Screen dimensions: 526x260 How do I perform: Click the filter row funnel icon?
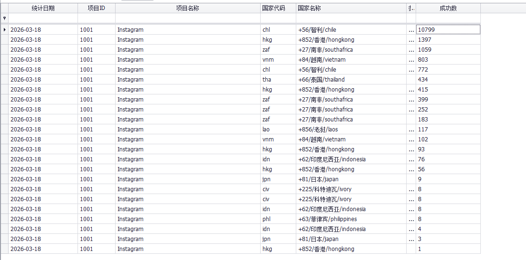click(4, 18)
